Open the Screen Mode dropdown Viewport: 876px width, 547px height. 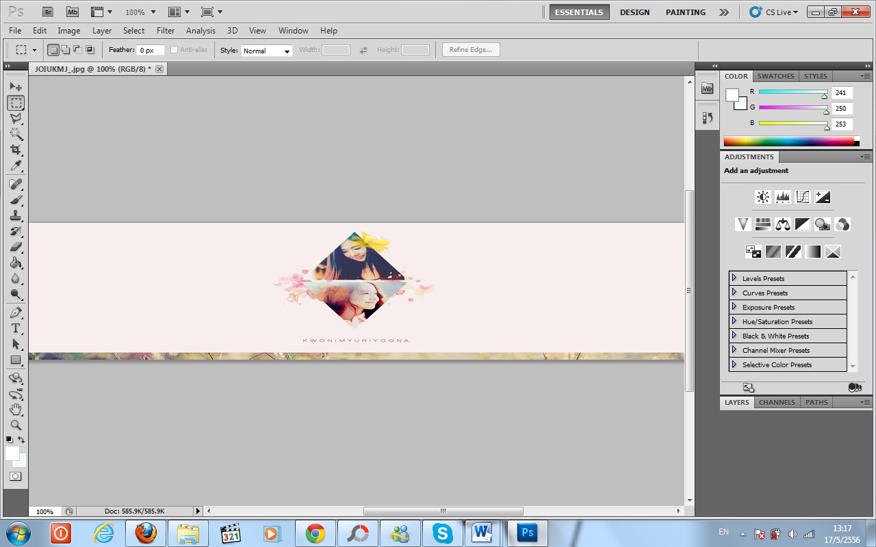click(x=211, y=12)
